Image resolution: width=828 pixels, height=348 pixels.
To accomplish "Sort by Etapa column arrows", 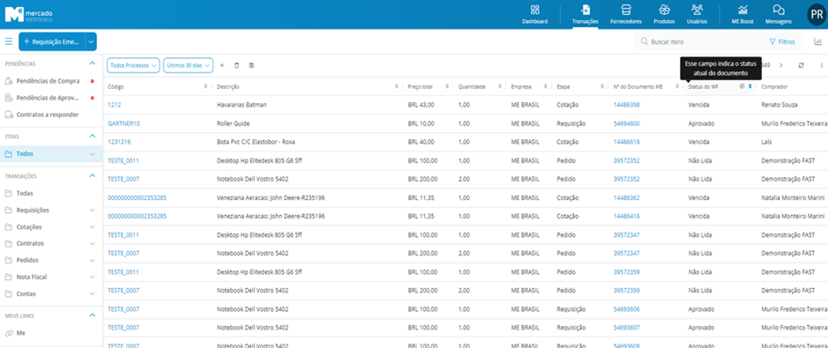I will (602, 86).
